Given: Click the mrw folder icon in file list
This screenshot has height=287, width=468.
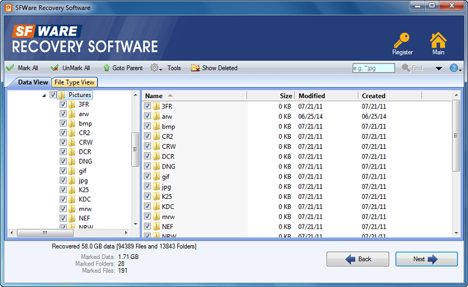Looking at the screenshot, I should (156, 217).
